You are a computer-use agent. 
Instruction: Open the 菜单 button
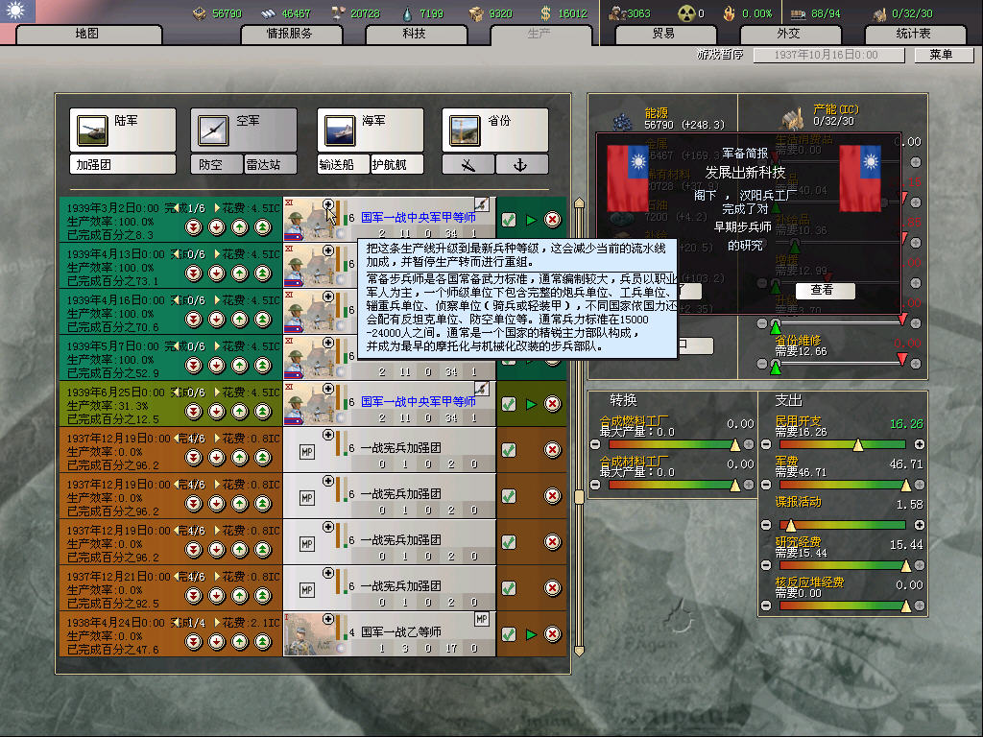point(943,55)
